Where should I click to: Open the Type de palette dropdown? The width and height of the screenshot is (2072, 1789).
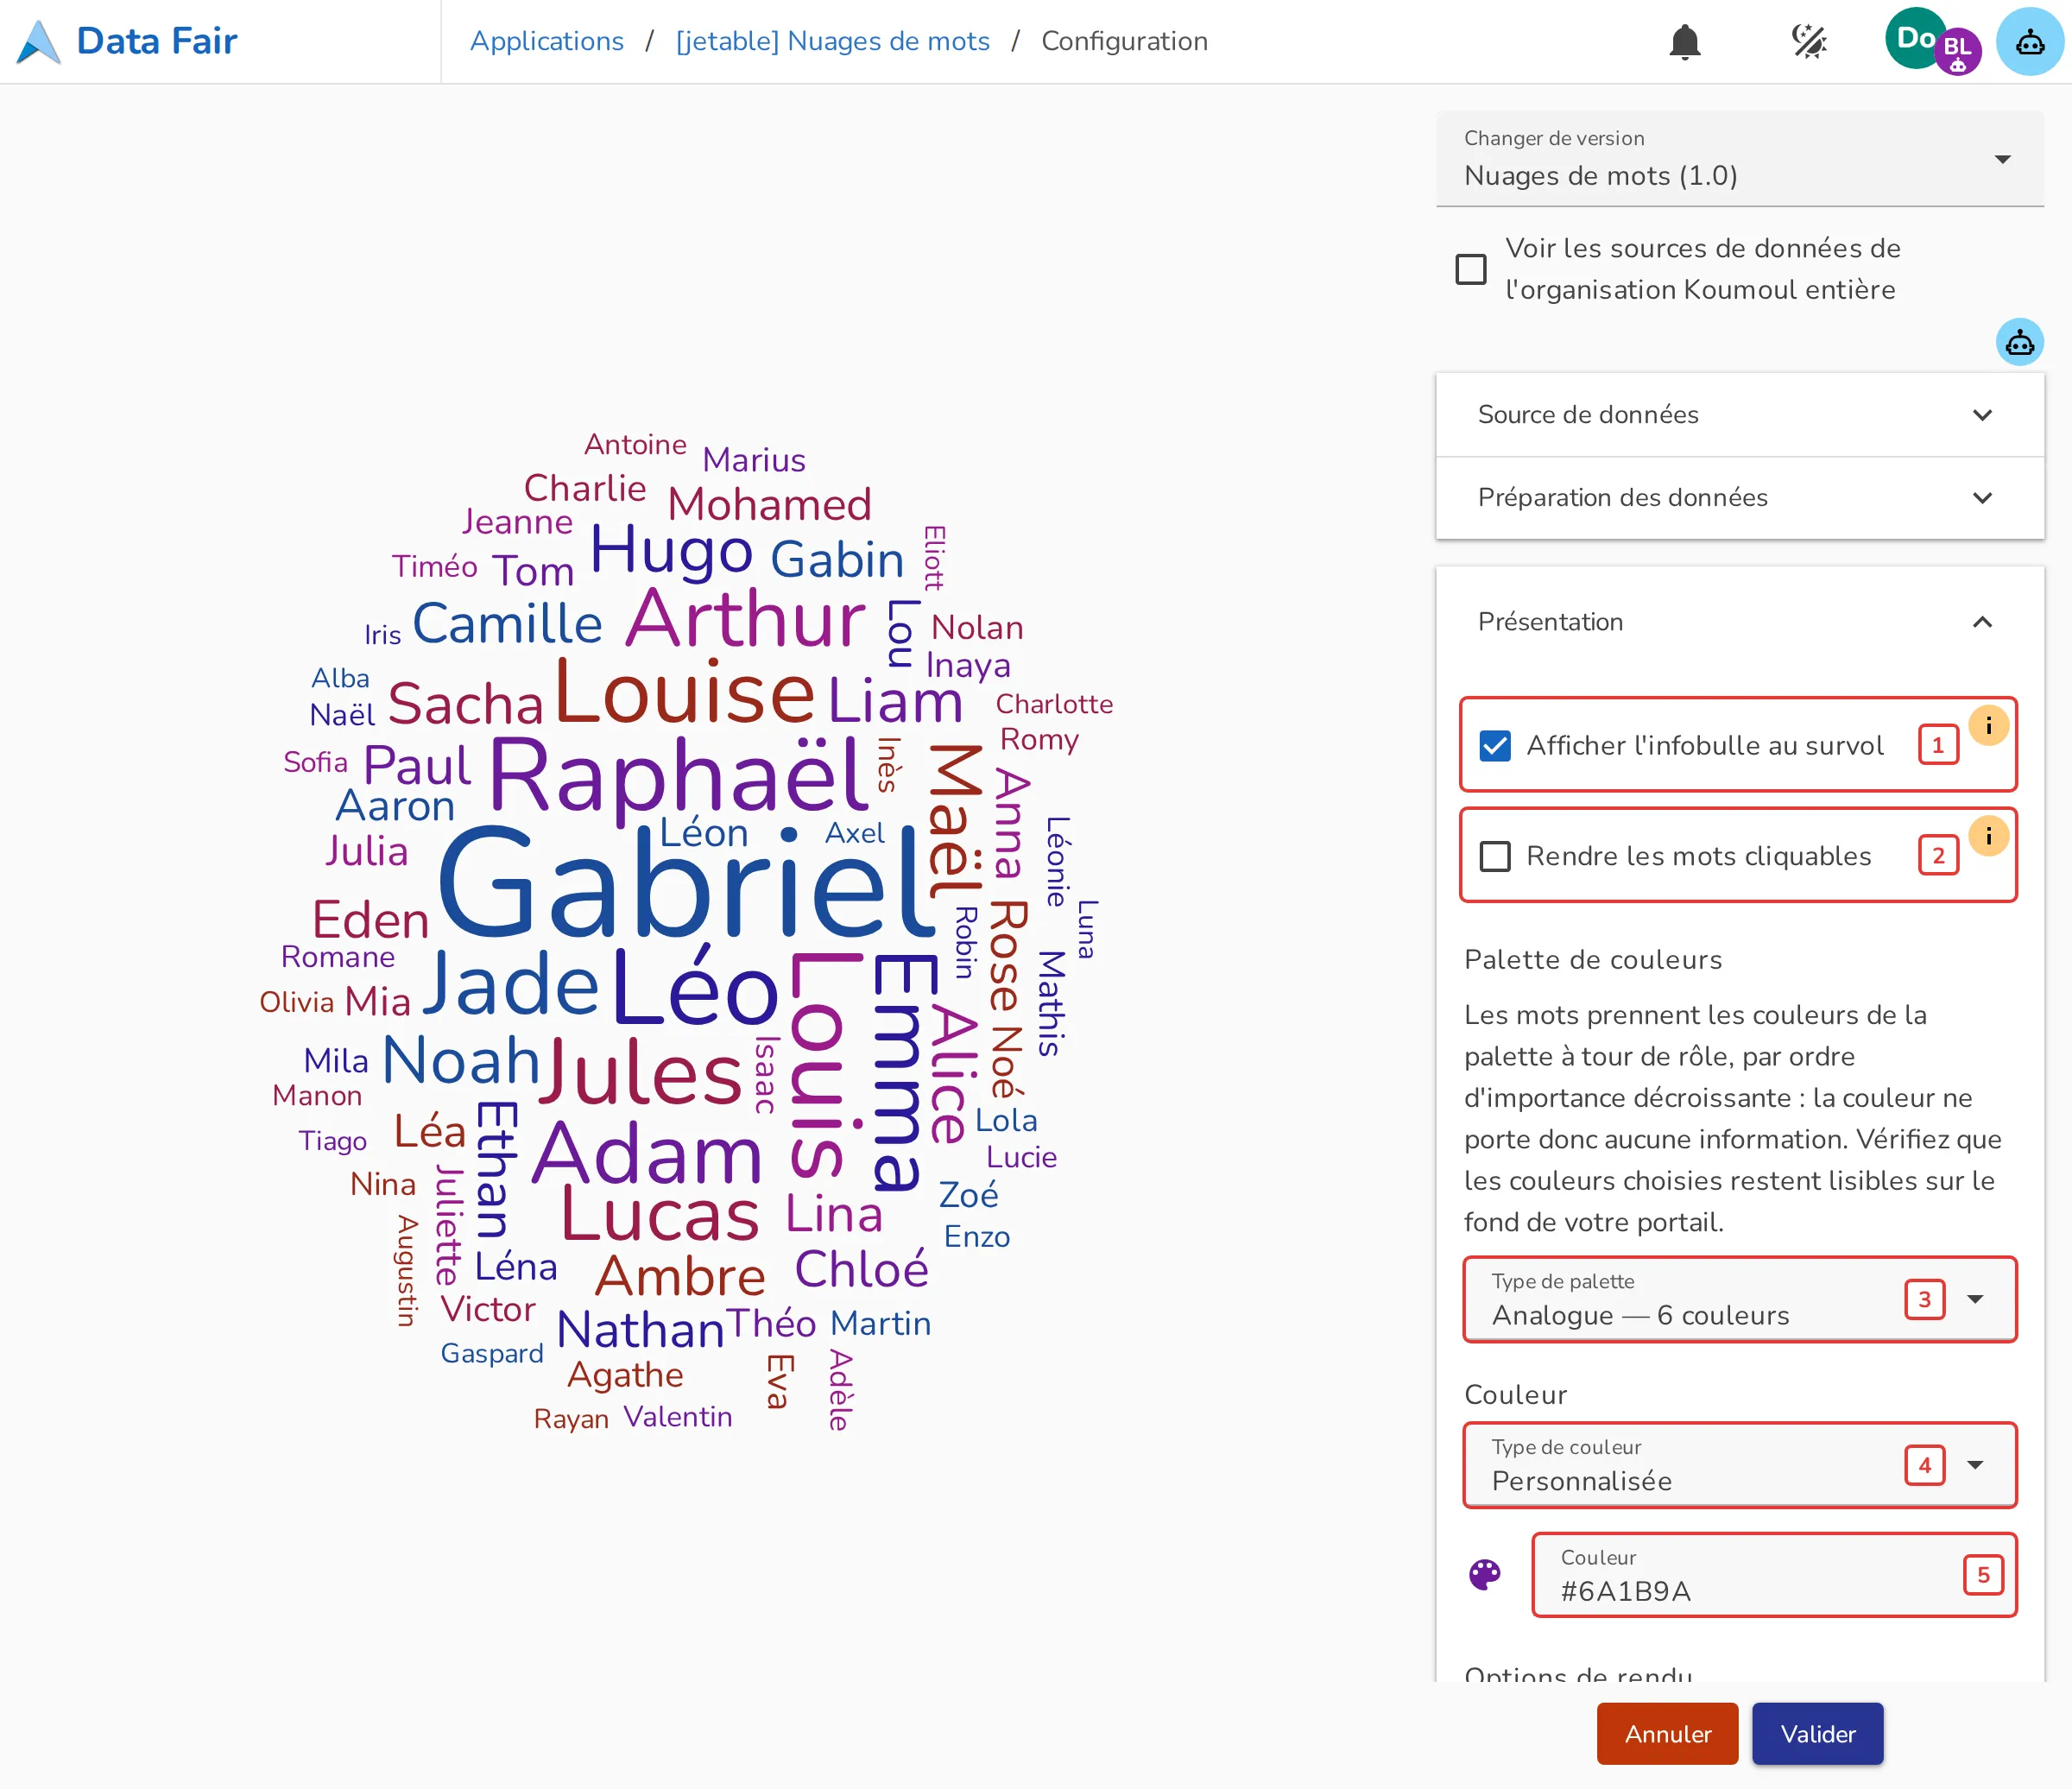(x=1739, y=1299)
